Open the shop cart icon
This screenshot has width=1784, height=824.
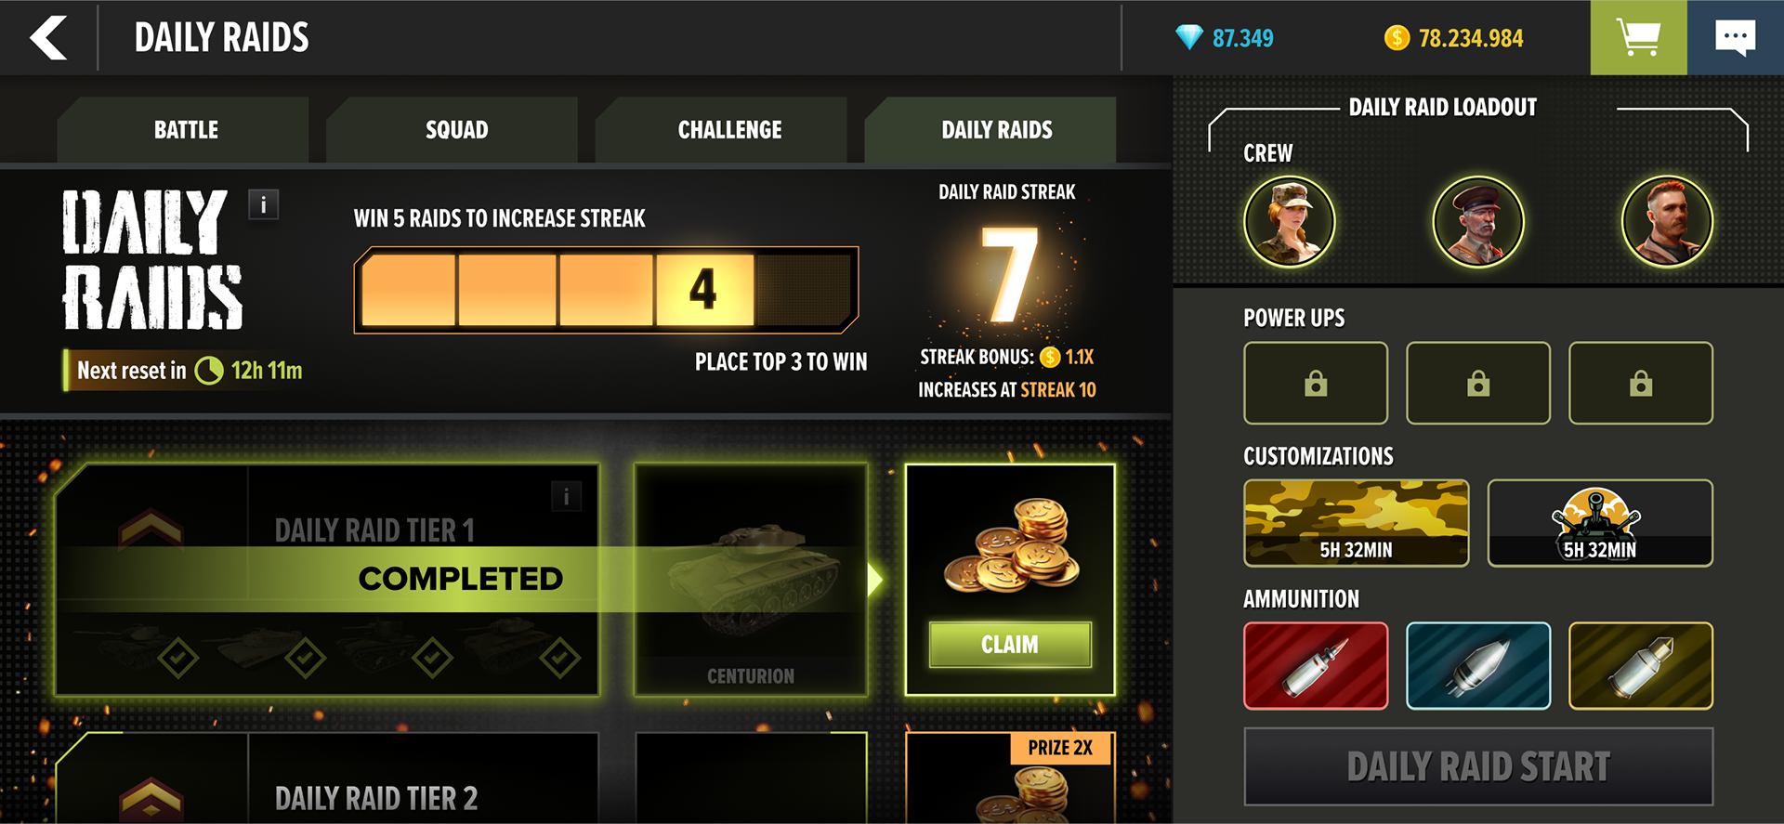[x=1638, y=37]
